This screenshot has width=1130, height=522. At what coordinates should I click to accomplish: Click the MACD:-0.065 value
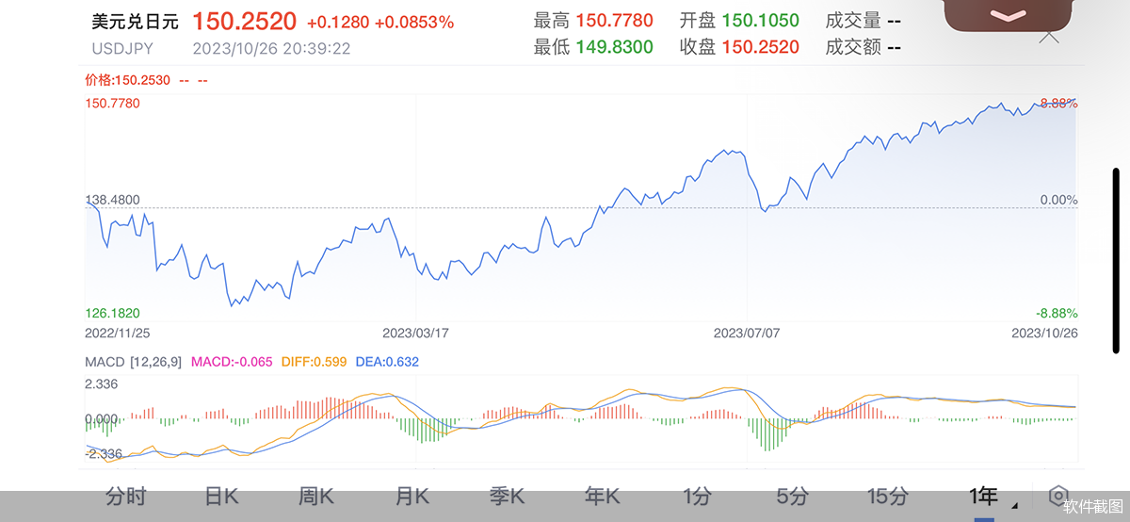tap(232, 361)
